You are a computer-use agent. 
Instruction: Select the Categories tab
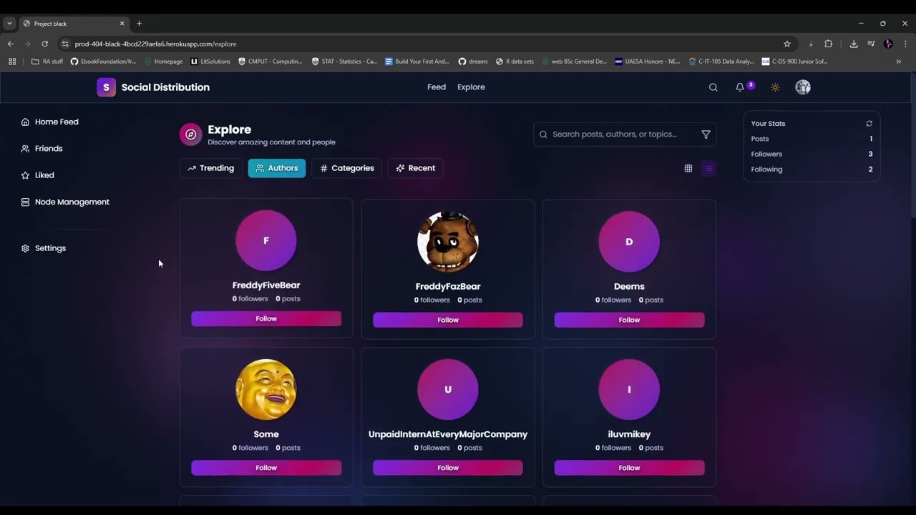346,168
